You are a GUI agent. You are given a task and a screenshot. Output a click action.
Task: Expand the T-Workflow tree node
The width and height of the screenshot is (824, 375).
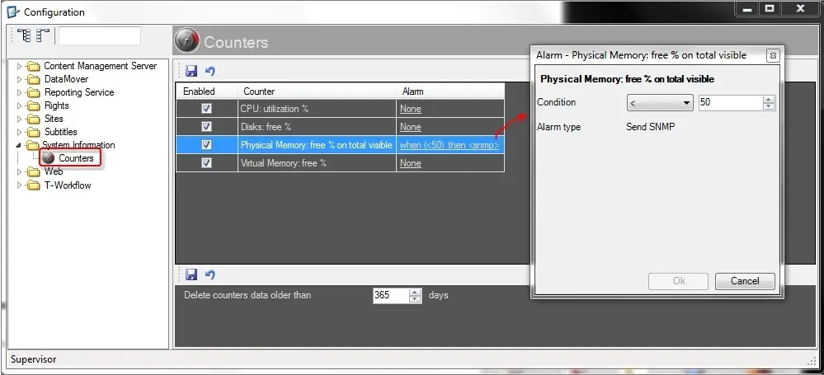coord(20,185)
